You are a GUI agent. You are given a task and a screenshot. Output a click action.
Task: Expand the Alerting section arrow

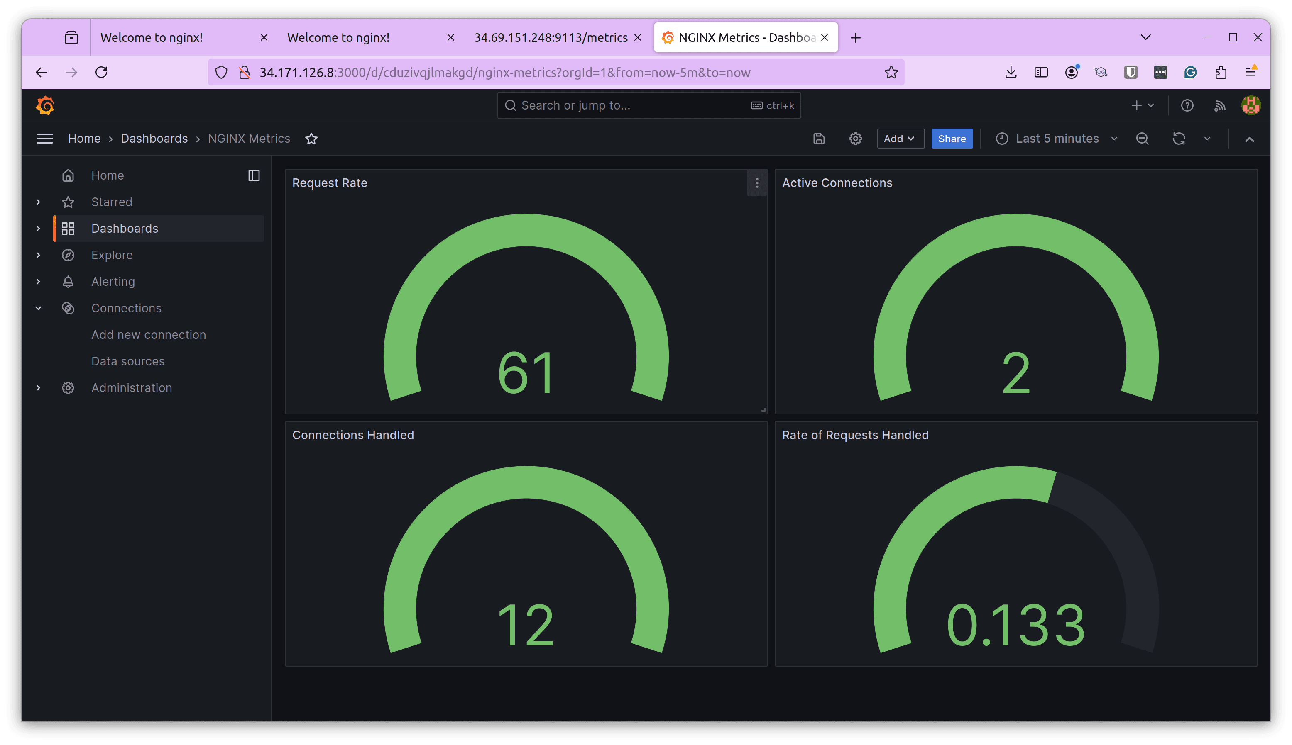(38, 282)
